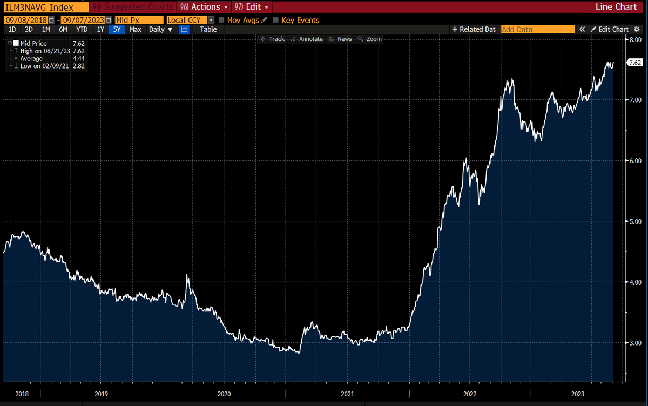Image resolution: width=648 pixels, height=406 pixels.
Task: Click the Average marker legend icon
Action: 16,58
